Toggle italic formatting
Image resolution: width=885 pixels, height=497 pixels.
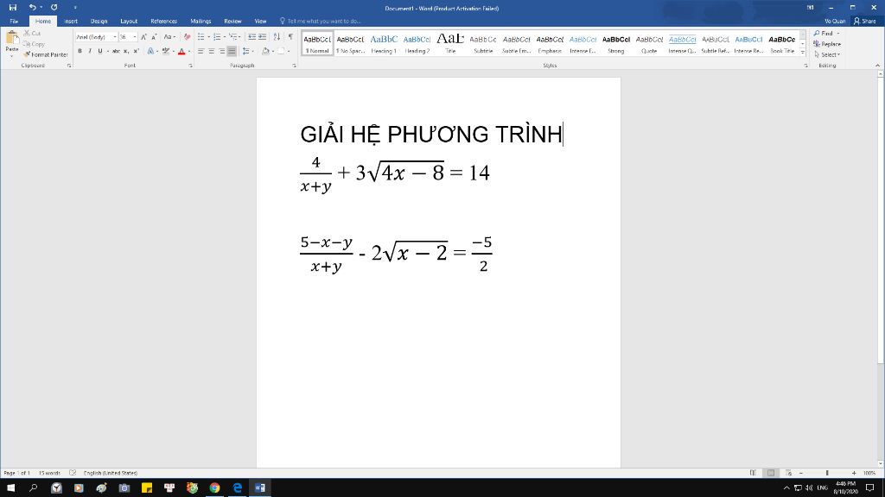[x=90, y=51]
